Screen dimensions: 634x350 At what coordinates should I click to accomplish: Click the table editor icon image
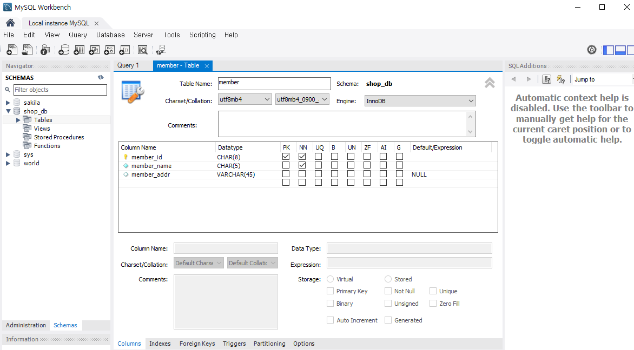[133, 92]
